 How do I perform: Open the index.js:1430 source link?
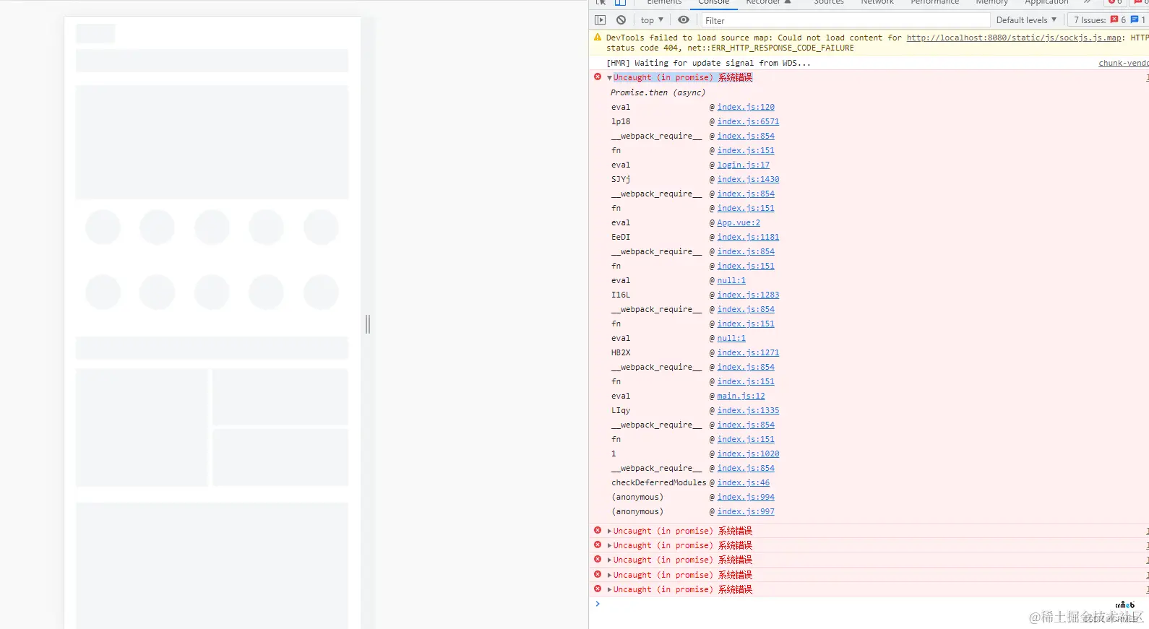click(748, 179)
